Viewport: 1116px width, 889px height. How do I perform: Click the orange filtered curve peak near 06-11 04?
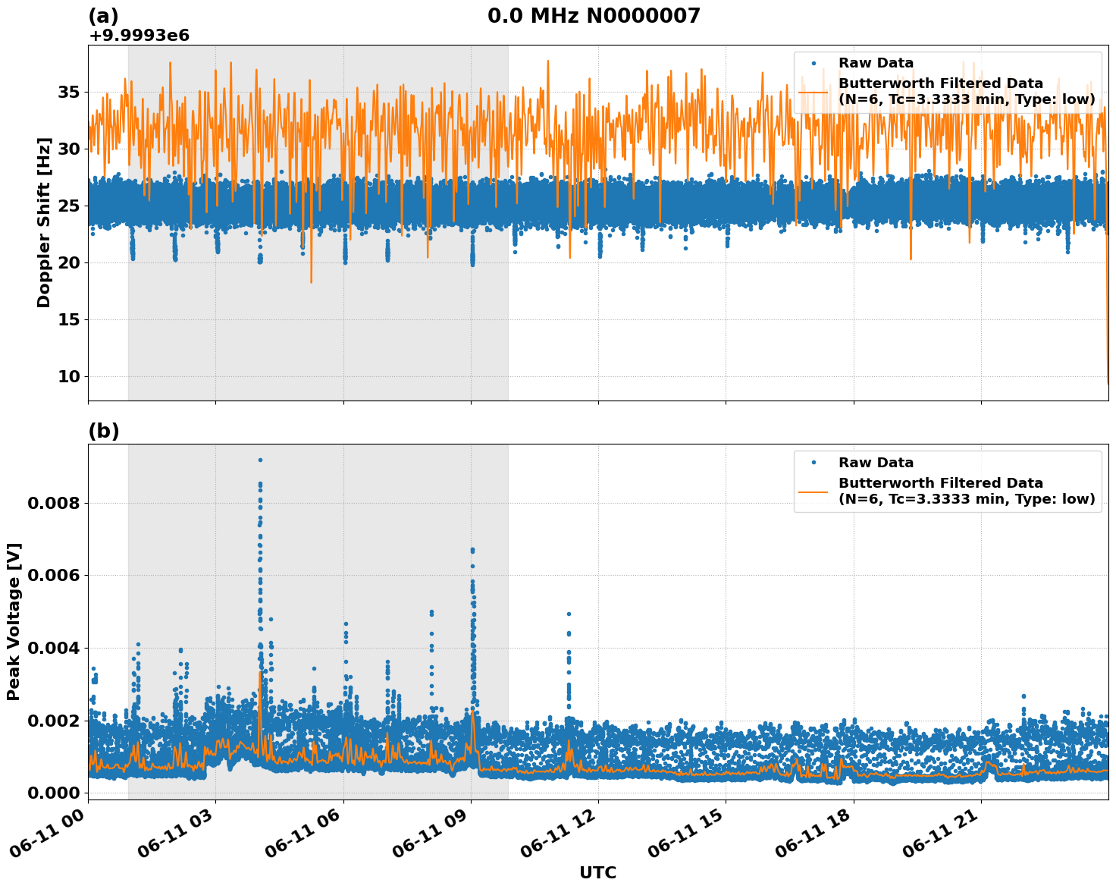point(262,675)
